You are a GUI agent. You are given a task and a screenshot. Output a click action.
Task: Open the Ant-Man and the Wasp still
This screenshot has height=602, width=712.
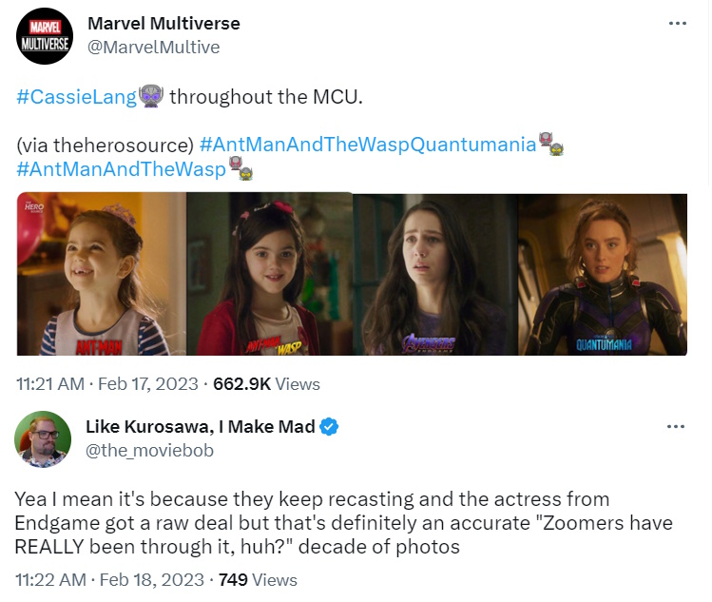tap(269, 274)
